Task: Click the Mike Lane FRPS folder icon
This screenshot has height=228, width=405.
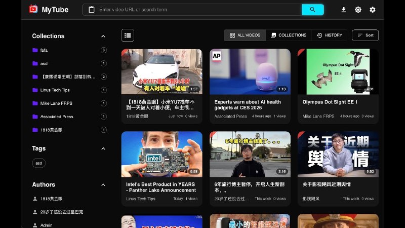Action: [35, 103]
